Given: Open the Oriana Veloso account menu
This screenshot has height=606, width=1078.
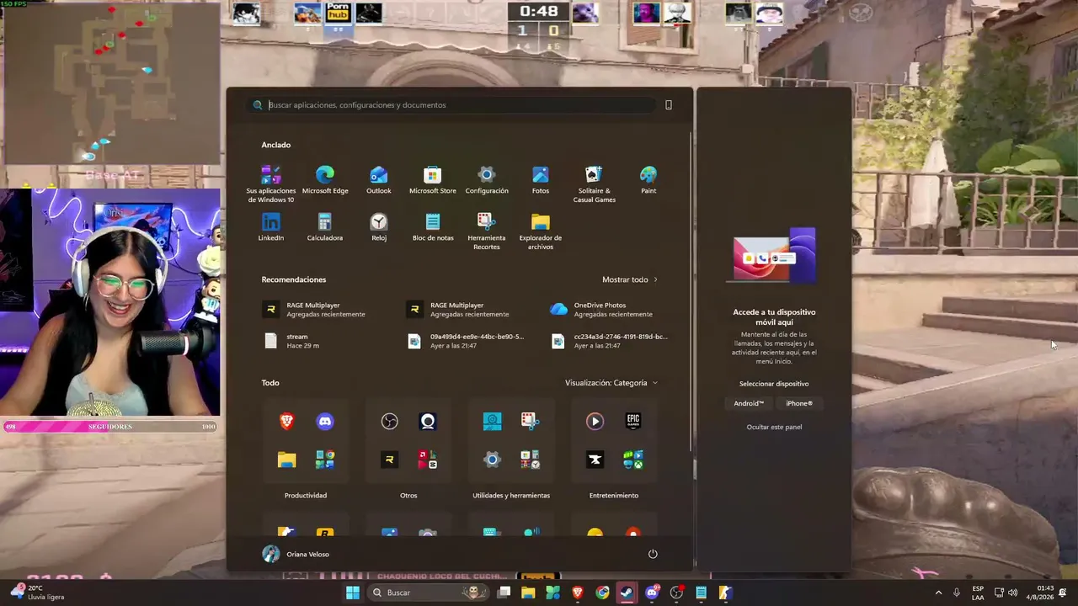Looking at the screenshot, I should pos(296,554).
